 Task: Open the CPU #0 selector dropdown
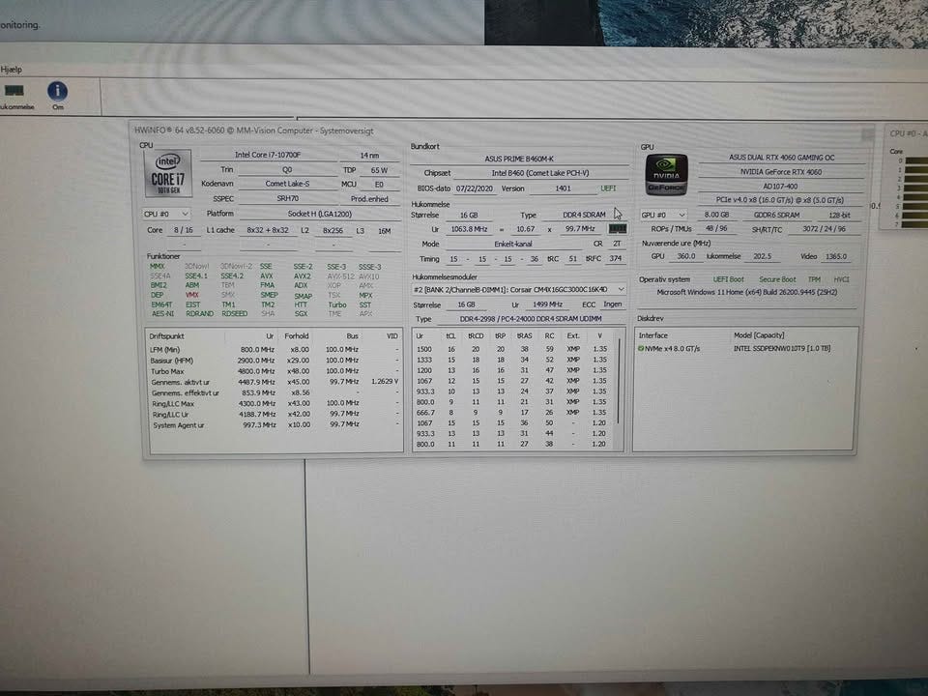(x=166, y=214)
